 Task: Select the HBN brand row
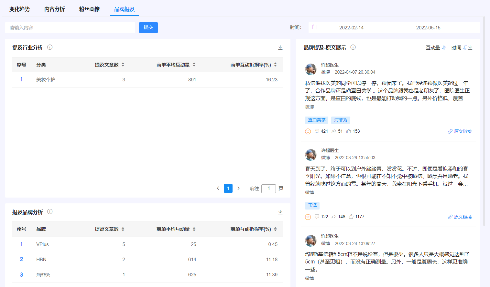[x=148, y=260]
